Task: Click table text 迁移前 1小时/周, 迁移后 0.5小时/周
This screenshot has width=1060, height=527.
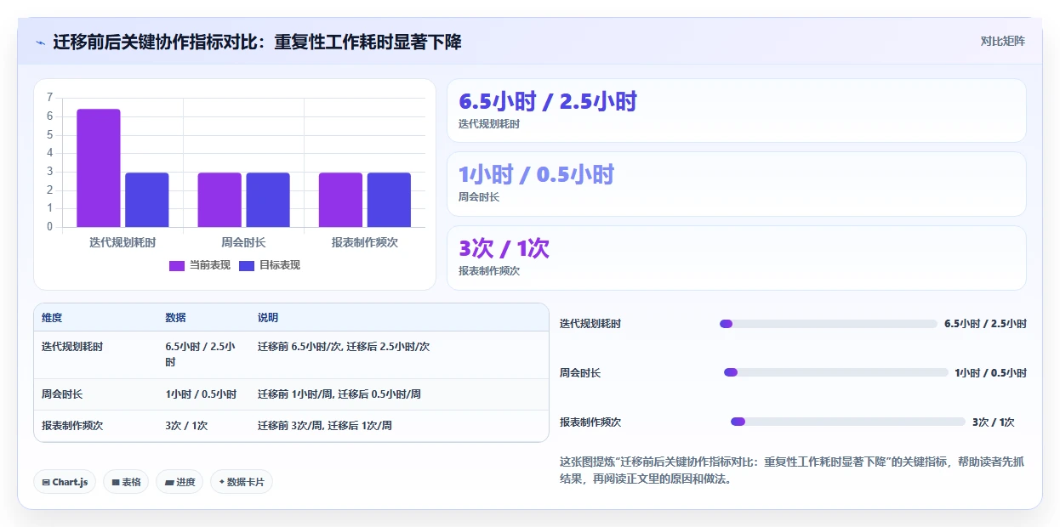Action: coord(339,394)
